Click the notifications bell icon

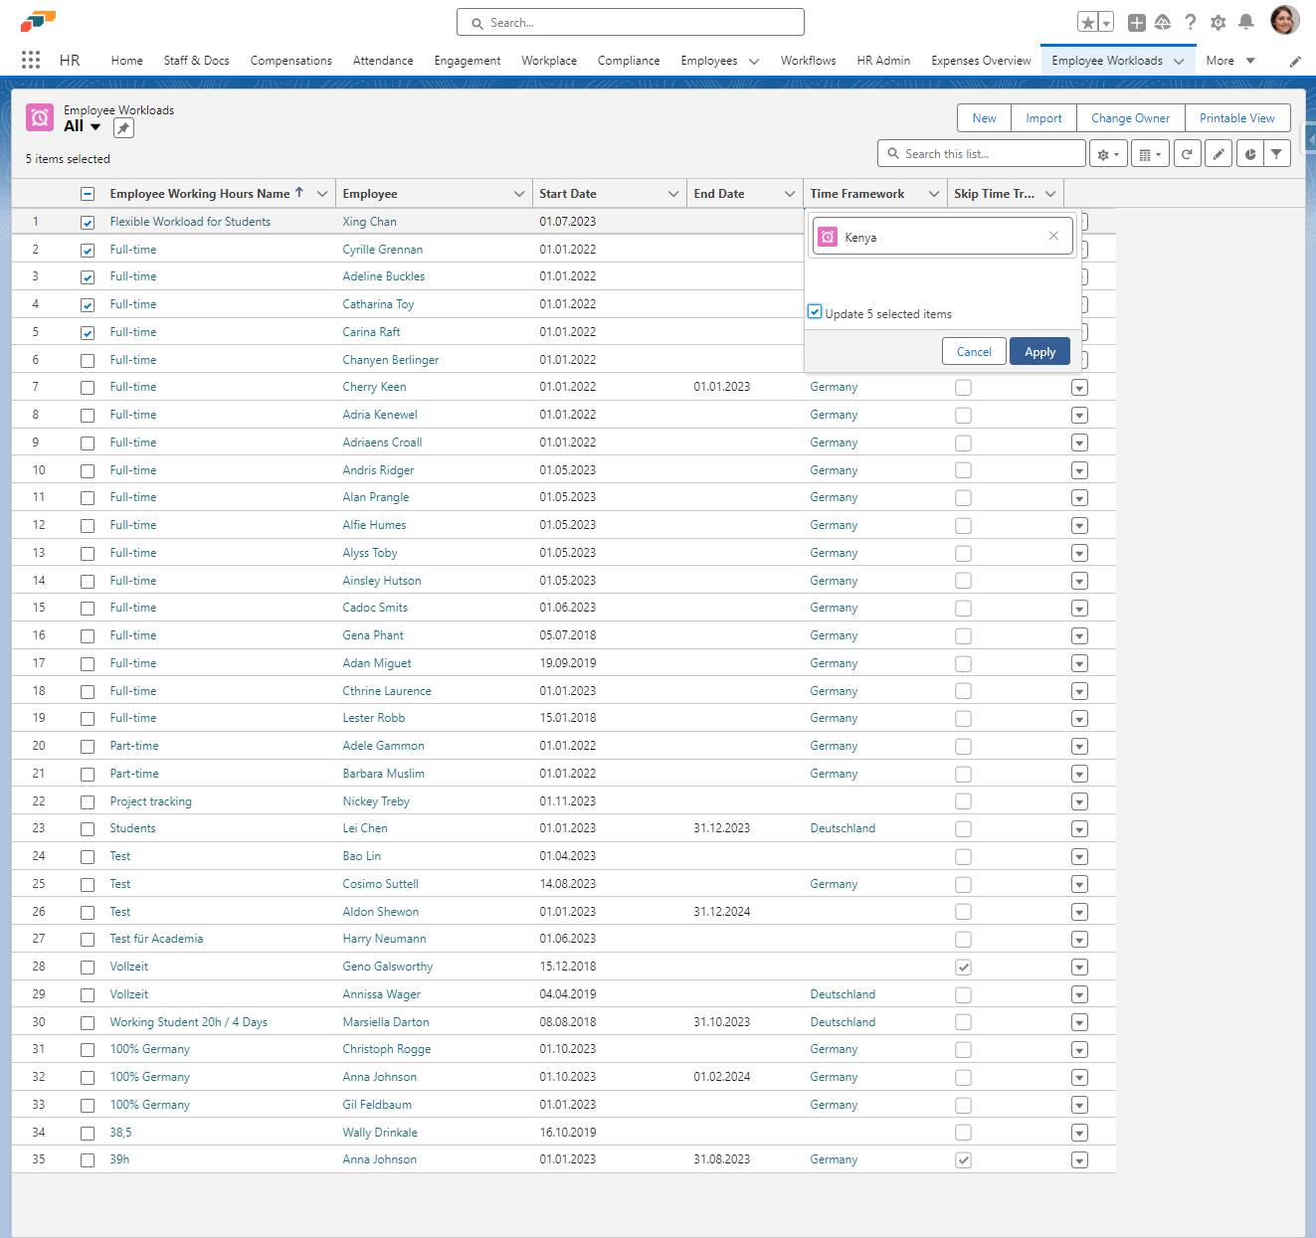click(1245, 22)
